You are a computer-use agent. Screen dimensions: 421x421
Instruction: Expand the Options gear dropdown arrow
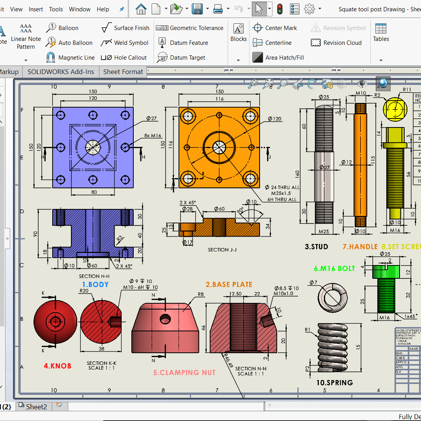320,9
